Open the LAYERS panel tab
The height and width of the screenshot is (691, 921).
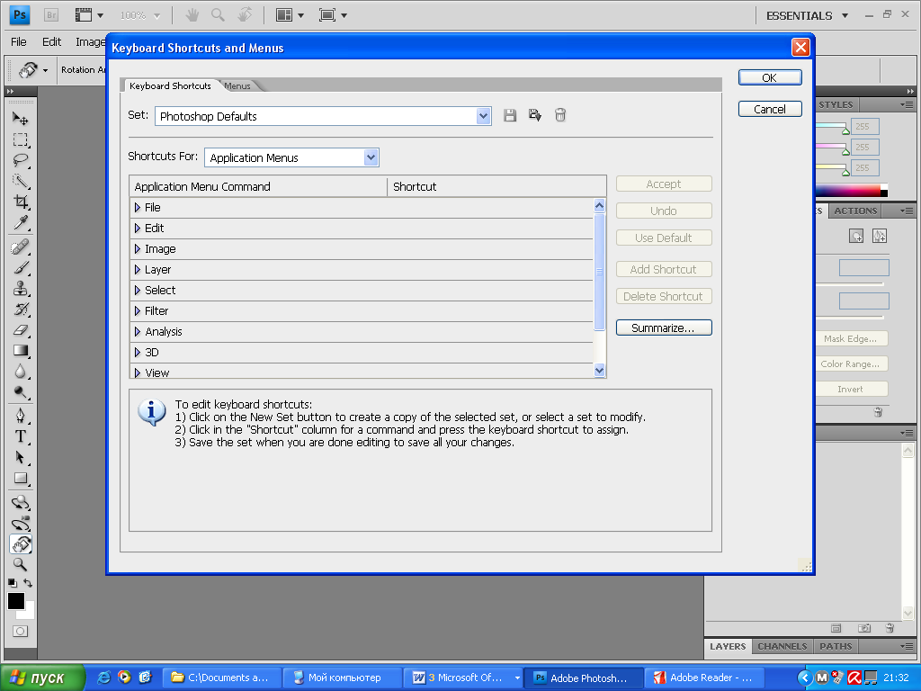(x=727, y=646)
